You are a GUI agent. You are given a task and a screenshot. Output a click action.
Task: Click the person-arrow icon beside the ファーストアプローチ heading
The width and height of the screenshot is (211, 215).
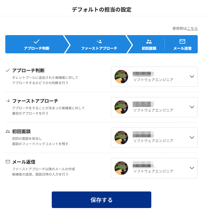pyautogui.click(x=8, y=101)
